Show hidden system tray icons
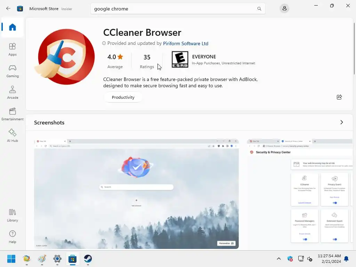This screenshot has height=267, width=356. coord(279,259)
